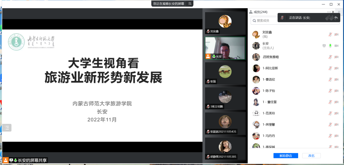Viewport: 344px width, 165px height.
Task: Click the 解除静音 button
Action: (x=286, y=156)
